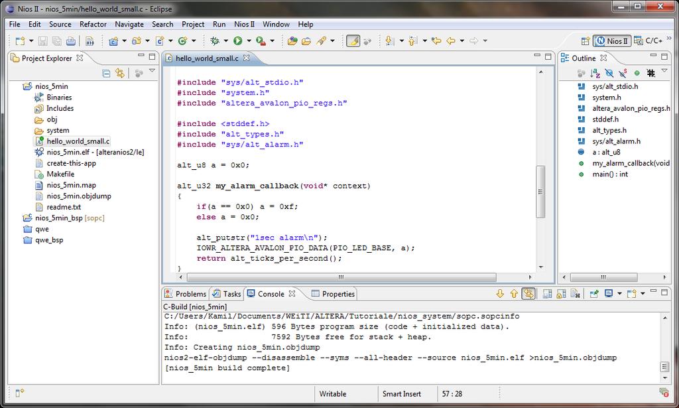Open the Refactor menu
679x408 pixels.
click(93, 25)
